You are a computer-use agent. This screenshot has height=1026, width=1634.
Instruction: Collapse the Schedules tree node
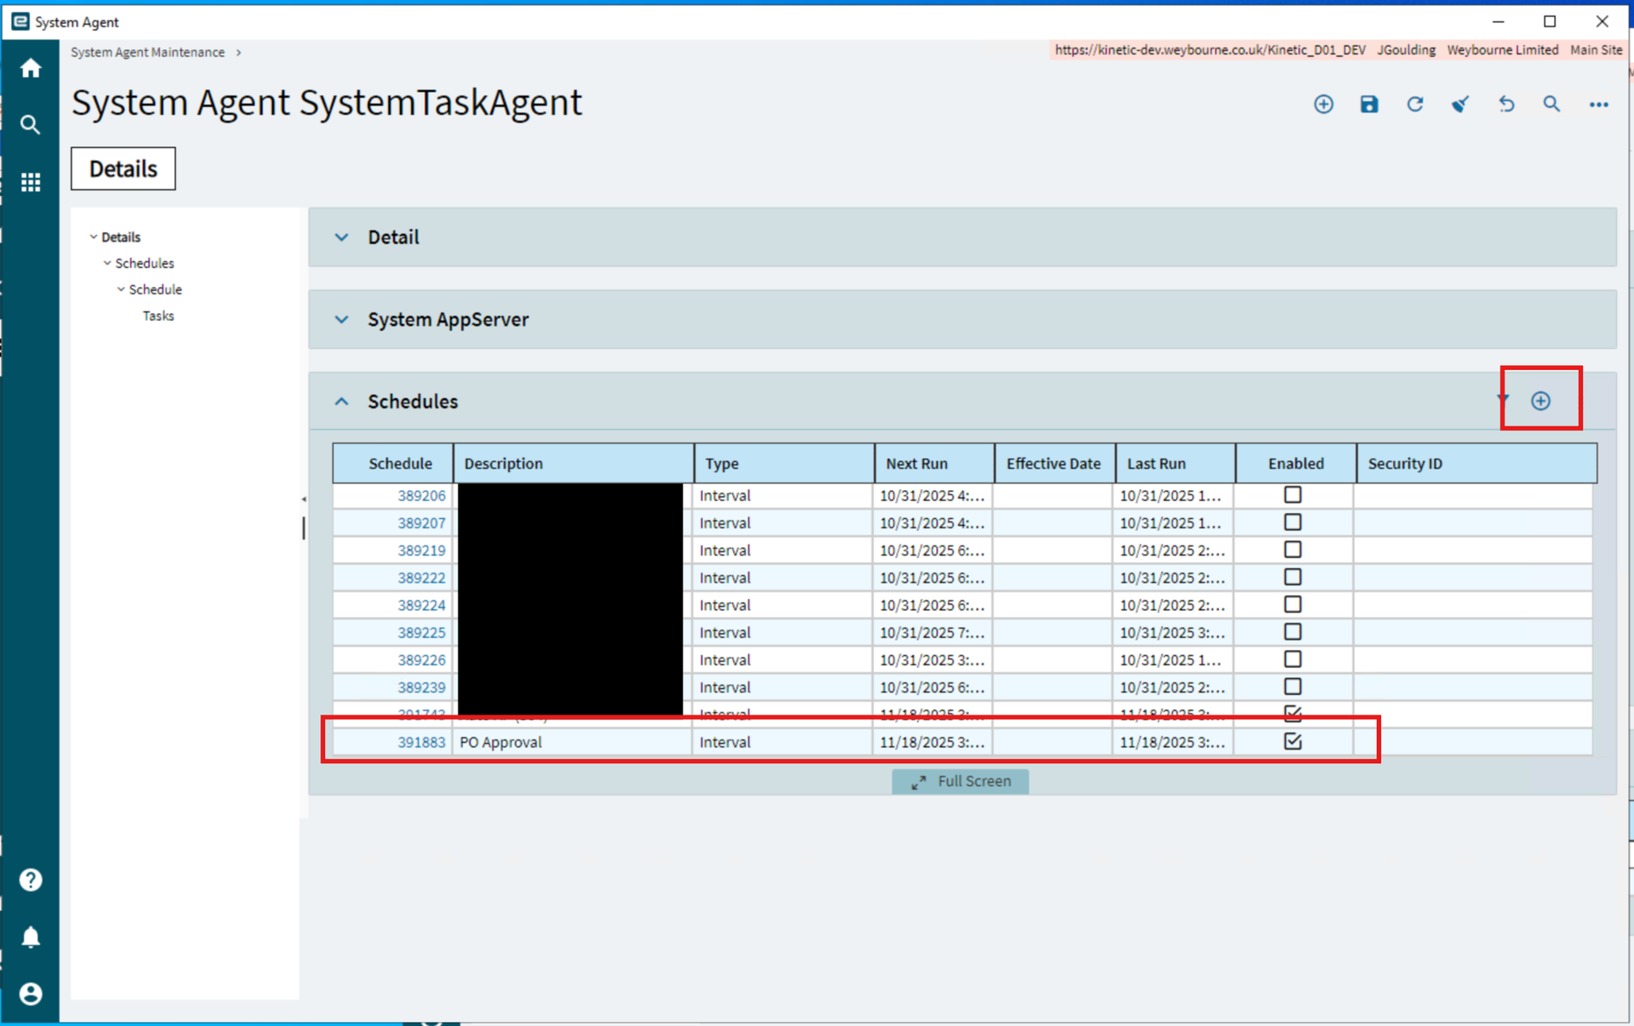tap(107, 264)
